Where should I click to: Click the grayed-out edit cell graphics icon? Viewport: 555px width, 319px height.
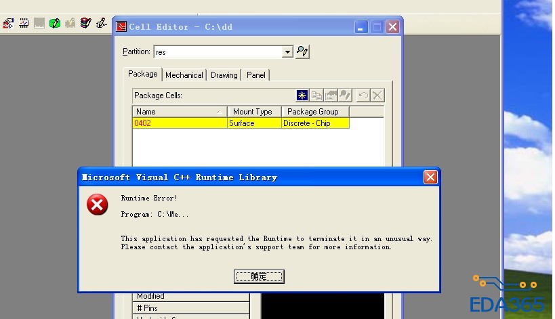[345, 95]
